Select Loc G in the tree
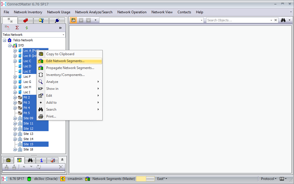The width and height of the screenshot is (294, 184). tap(27, 82)
